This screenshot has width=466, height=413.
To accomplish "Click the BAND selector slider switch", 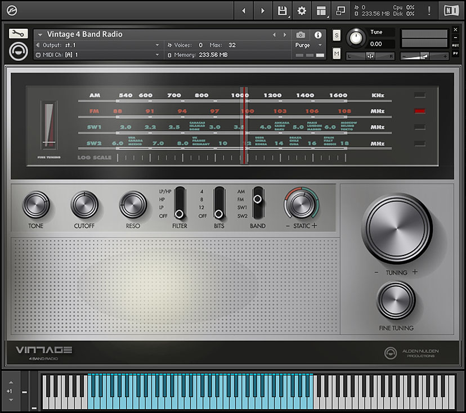I will [x=258, y=203].
